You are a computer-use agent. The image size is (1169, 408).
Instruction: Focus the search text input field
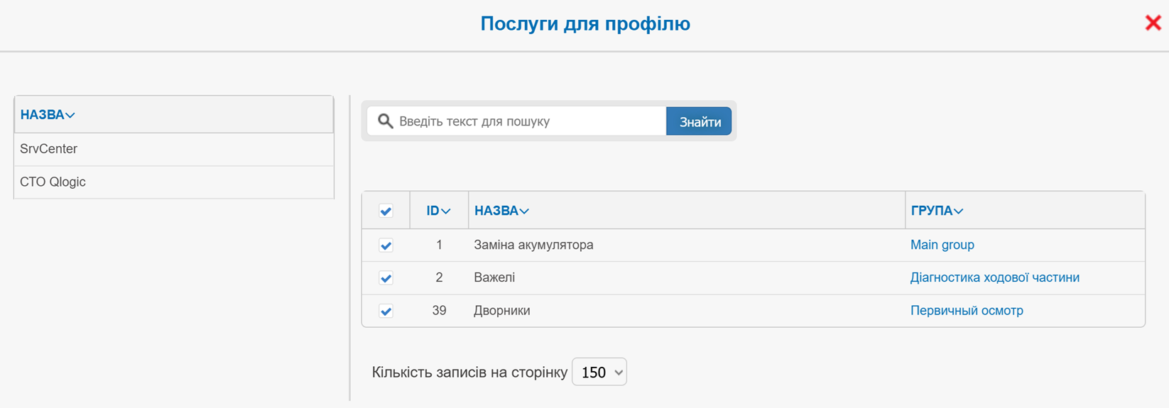[529, 121]
